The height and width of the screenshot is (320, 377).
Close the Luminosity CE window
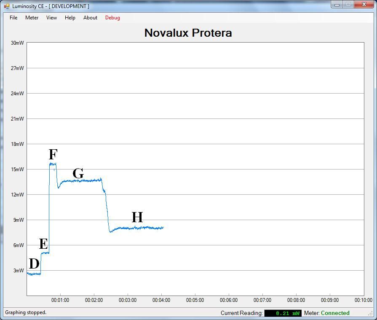coord(364,5)
